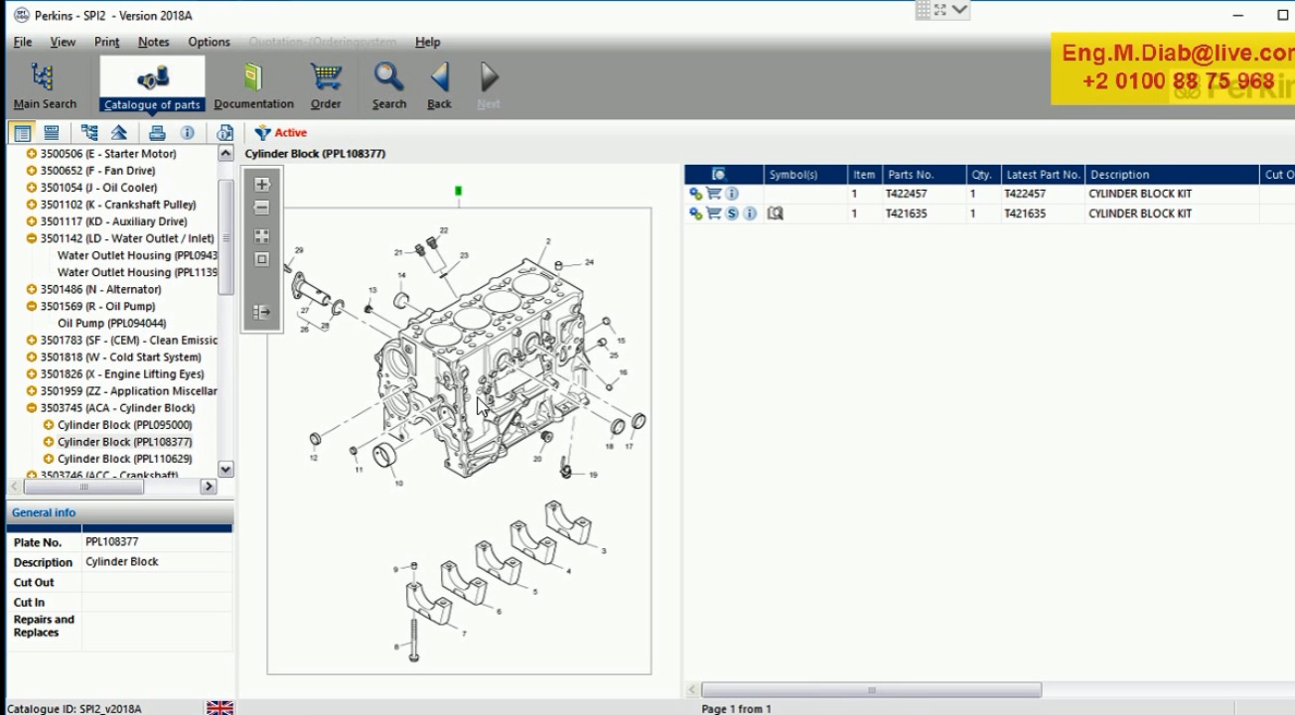Expand the 3500652 Fan Drive node
The height and width of the screenshot is (715, 1295).
point(32,171)
